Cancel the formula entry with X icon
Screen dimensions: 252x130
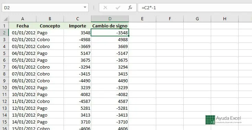pos(105,8)
